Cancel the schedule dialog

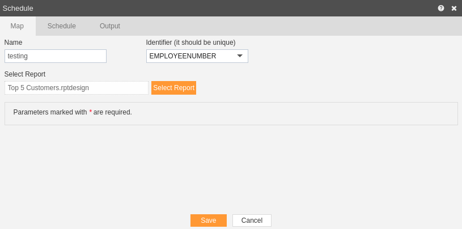[x=252, y=220]
